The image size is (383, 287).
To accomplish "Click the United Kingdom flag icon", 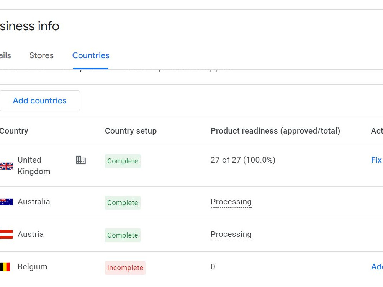I will [x=6, y=166].
